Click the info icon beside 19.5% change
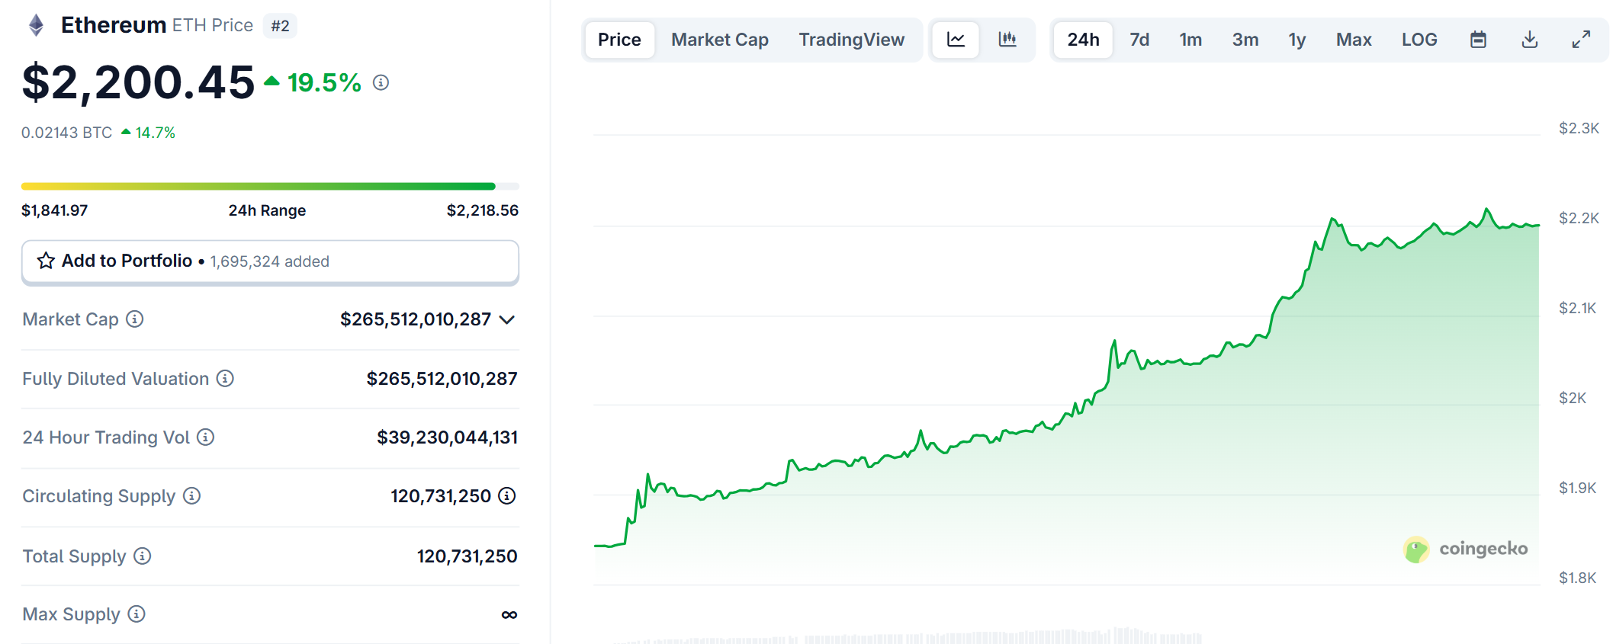The image size is (1613, 644). [x=381, y=82]
